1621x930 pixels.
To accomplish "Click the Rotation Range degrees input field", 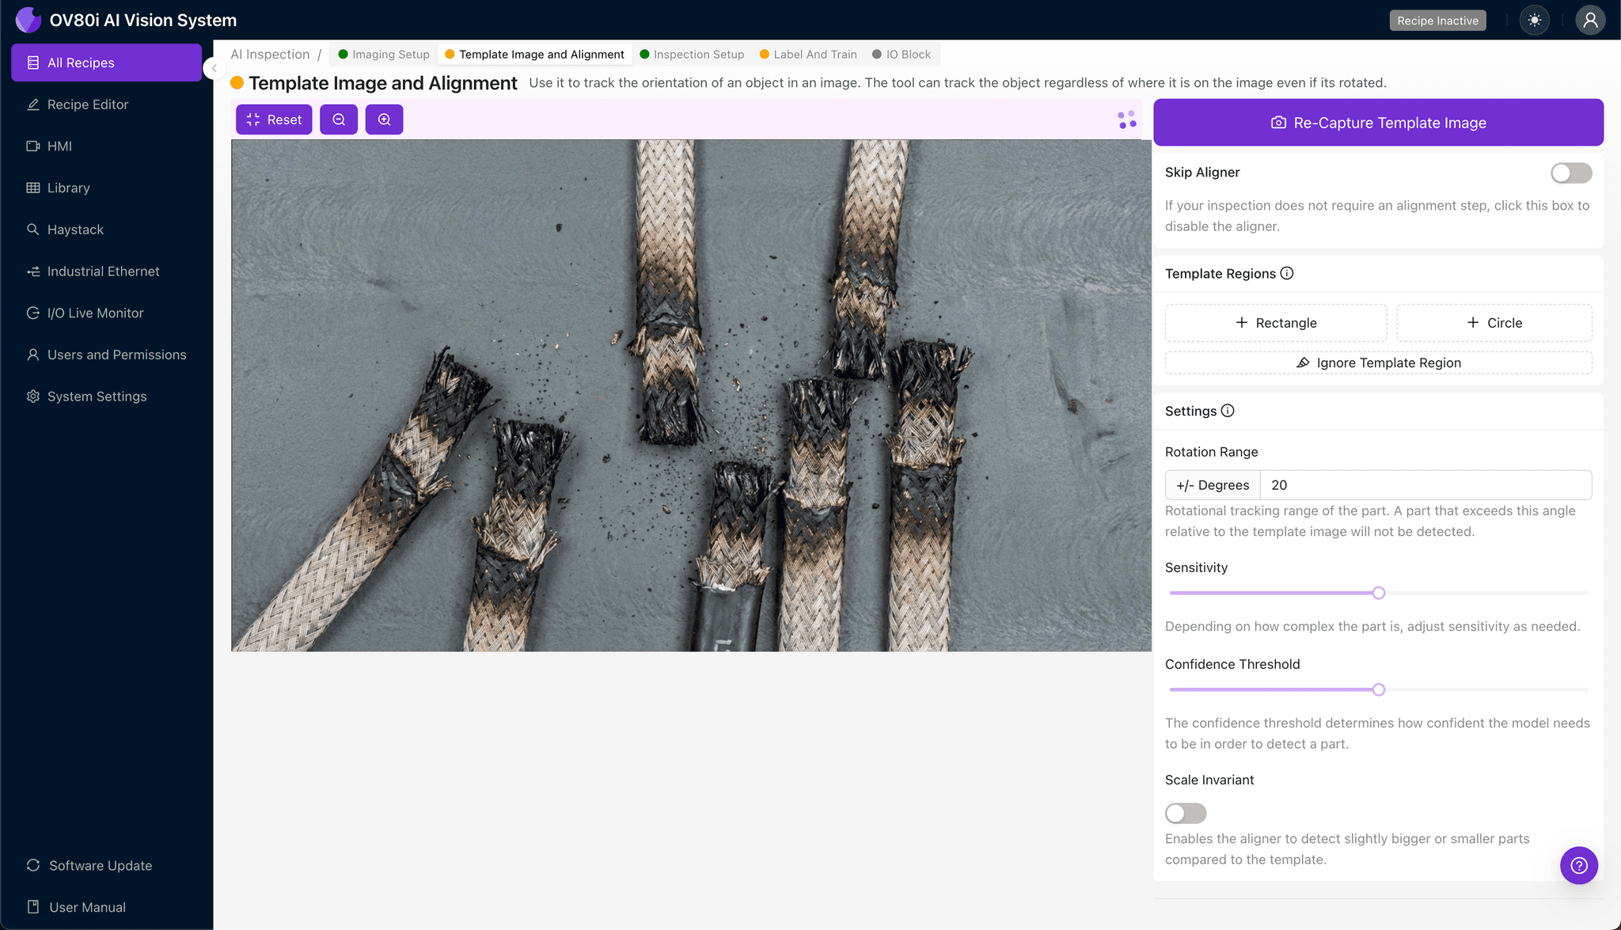I will tap(1425, 485).
